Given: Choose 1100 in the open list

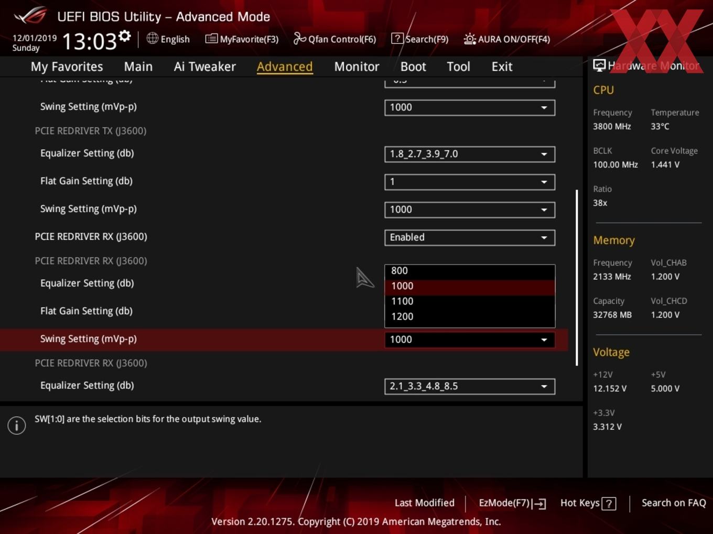Looking at the screenshot, I should (470, 301).
